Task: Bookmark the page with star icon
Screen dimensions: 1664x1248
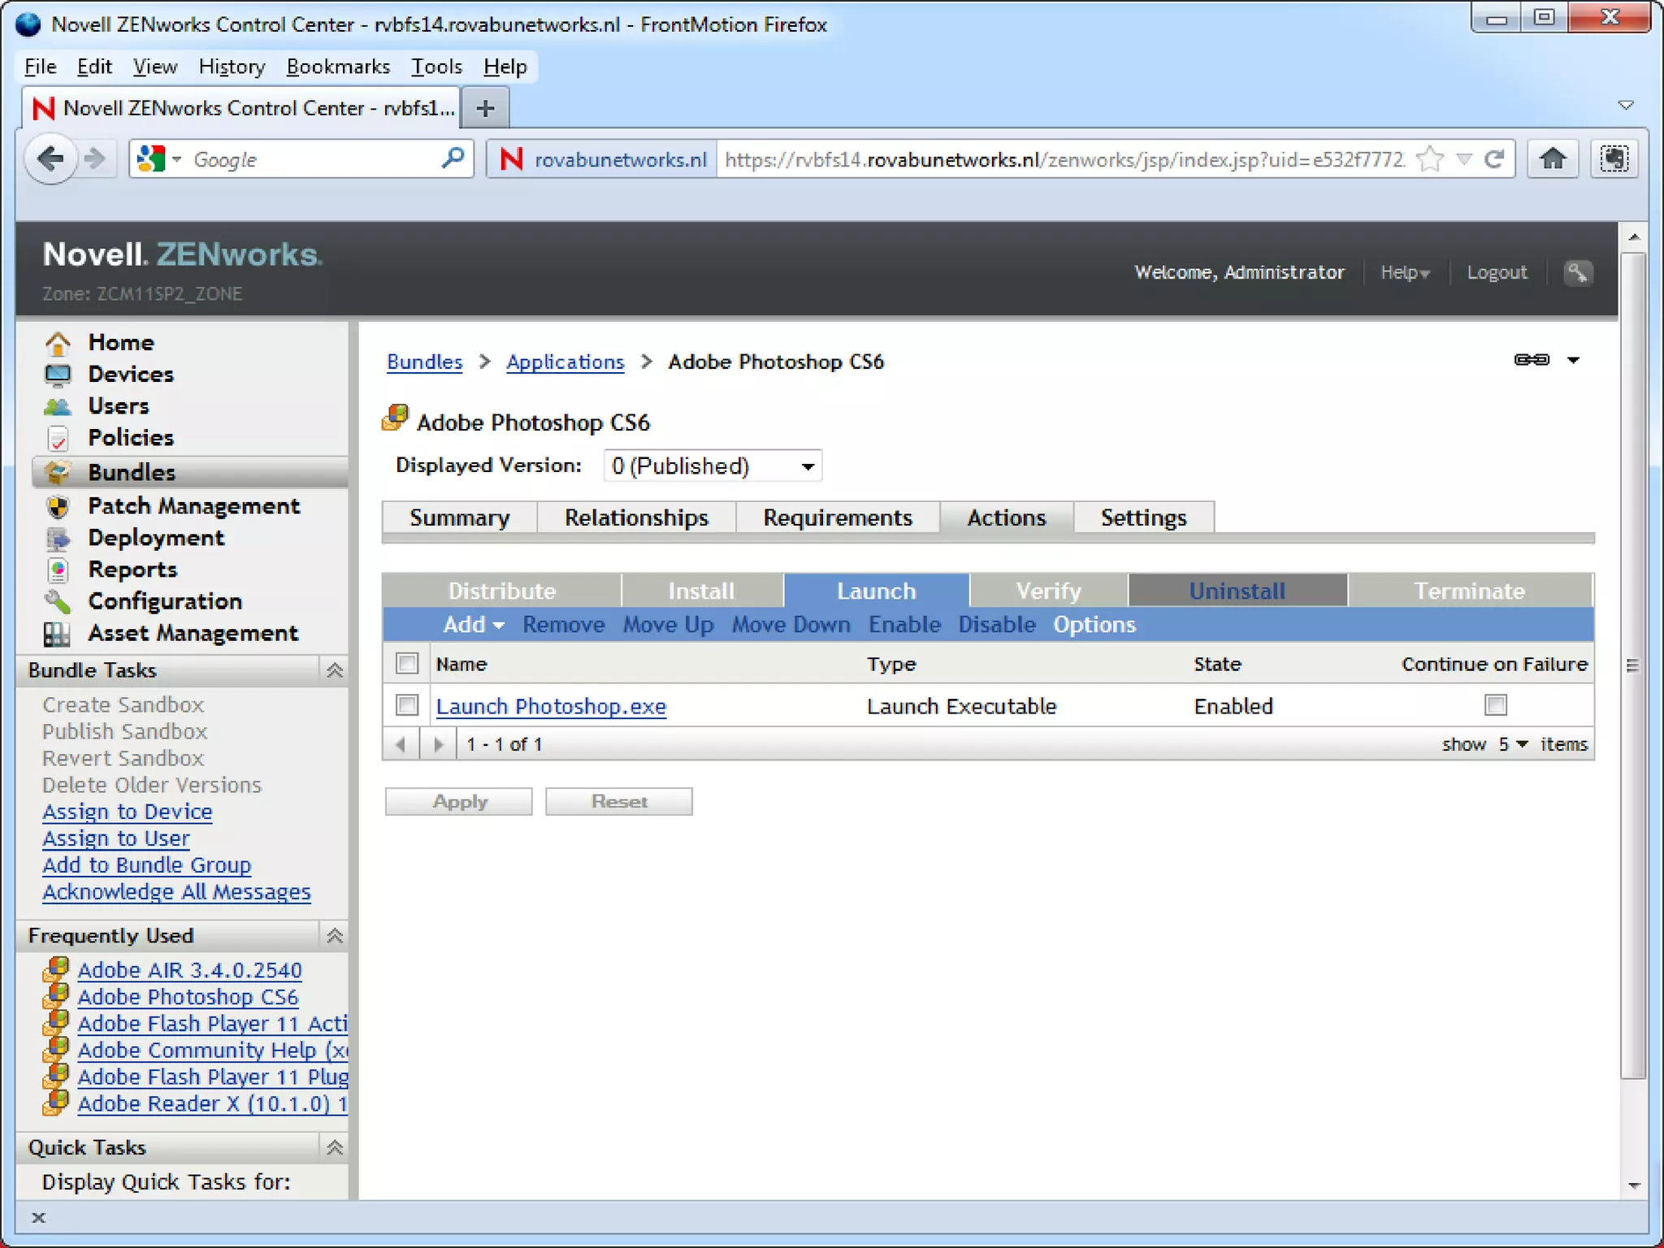Action: (x=1429, y=159)
